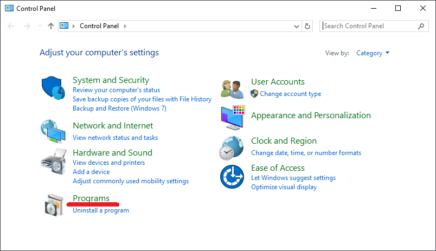Open View devices and printers

[x=108, y=163]
